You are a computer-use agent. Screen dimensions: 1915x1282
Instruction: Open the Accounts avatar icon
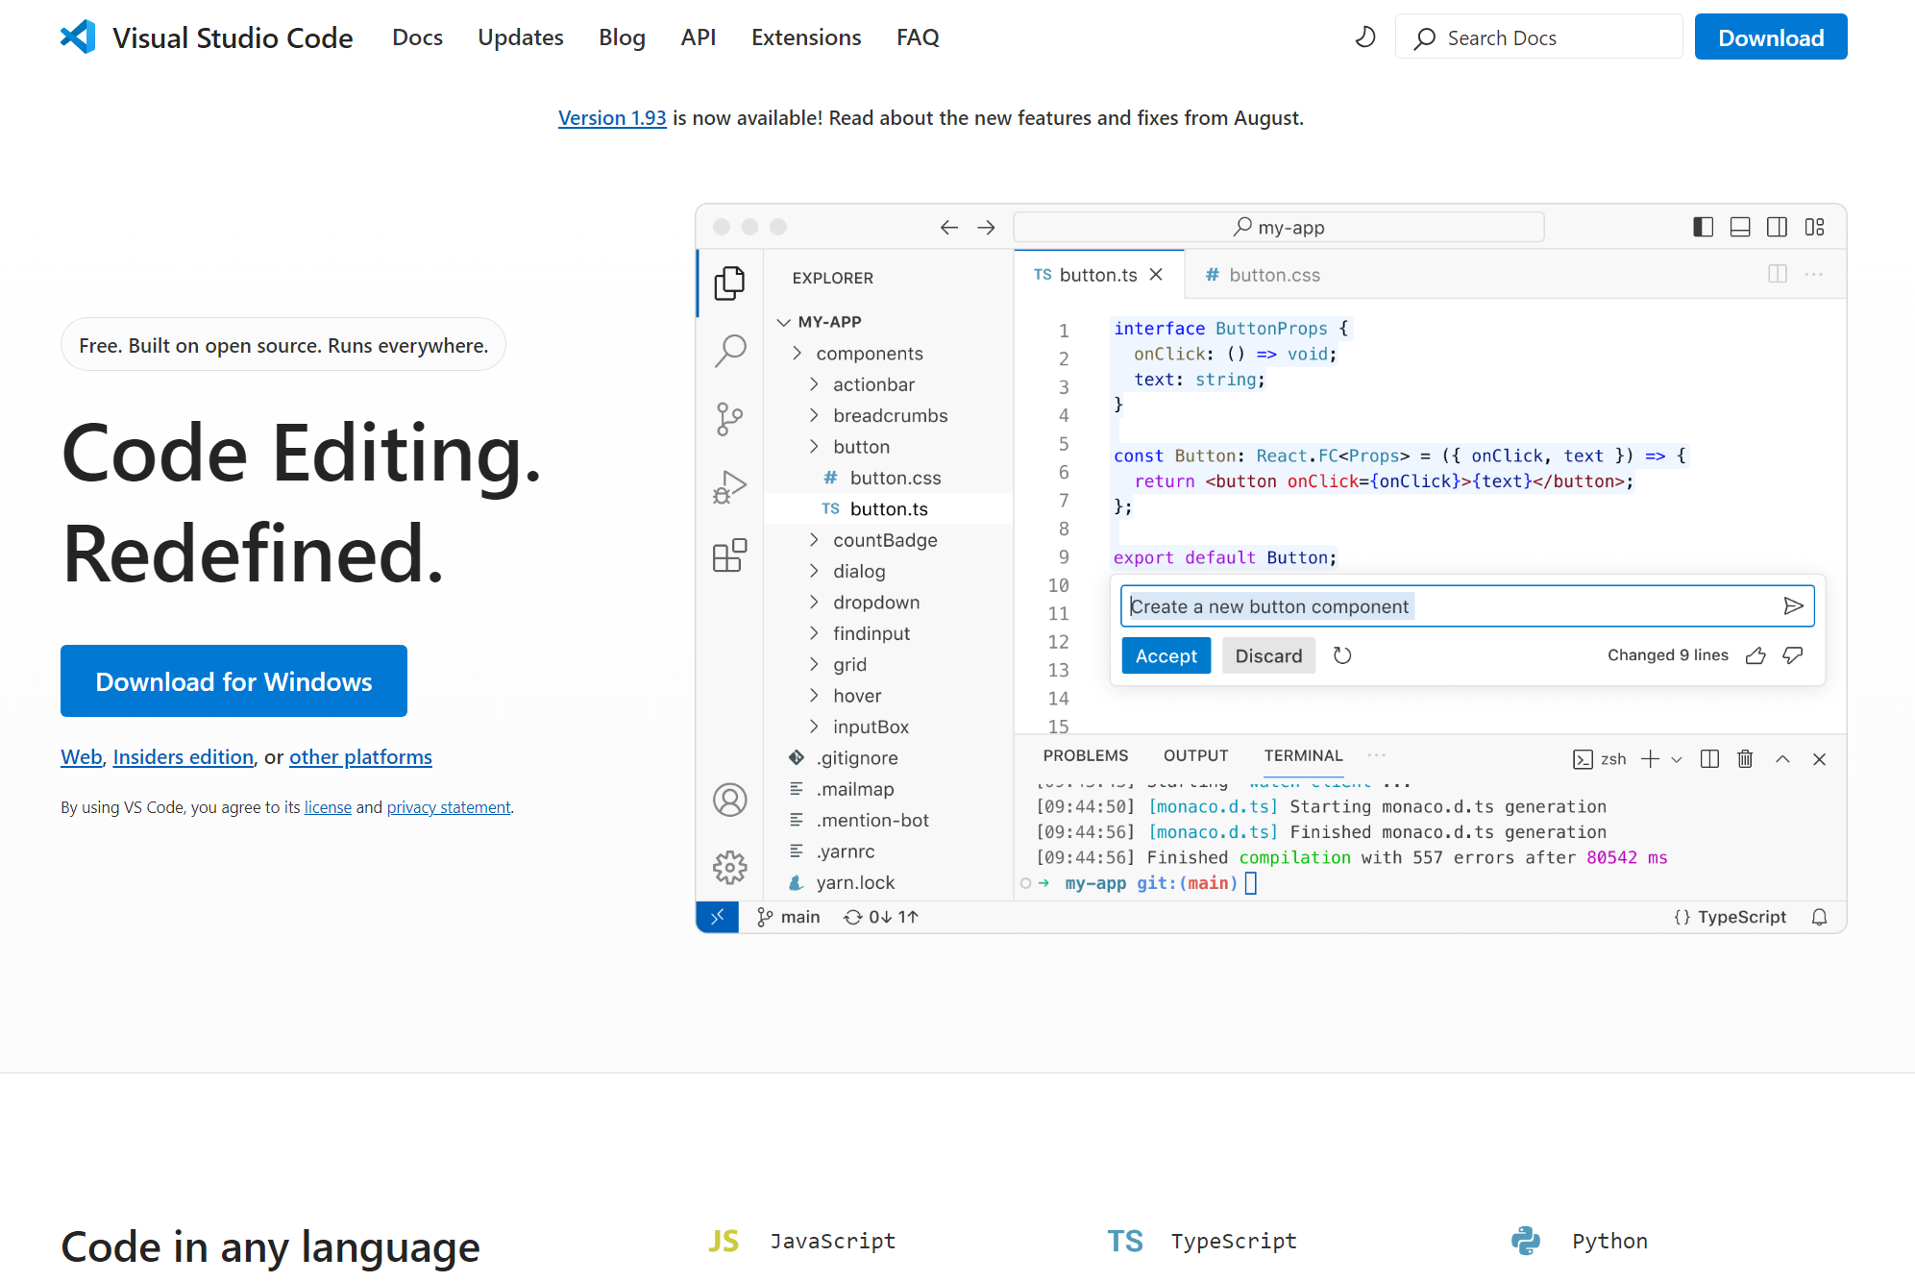point(729,800)
